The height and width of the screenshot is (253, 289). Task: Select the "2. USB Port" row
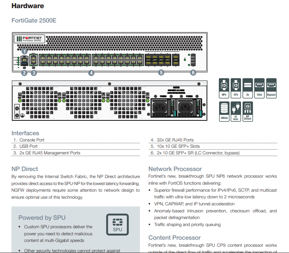pyautogui.click(x=76, y=146)
